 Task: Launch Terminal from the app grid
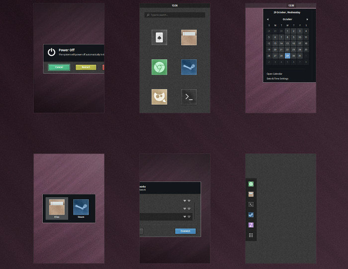pyautogui.click(x=189, y=97)
